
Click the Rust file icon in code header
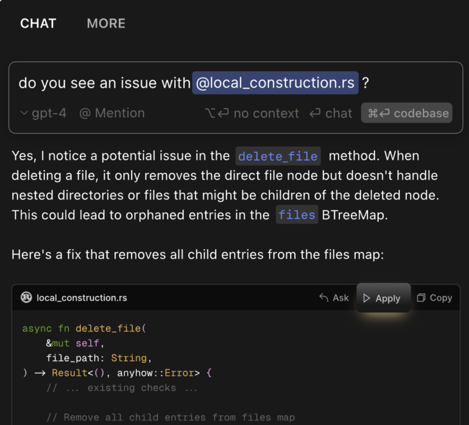[26, 298]
